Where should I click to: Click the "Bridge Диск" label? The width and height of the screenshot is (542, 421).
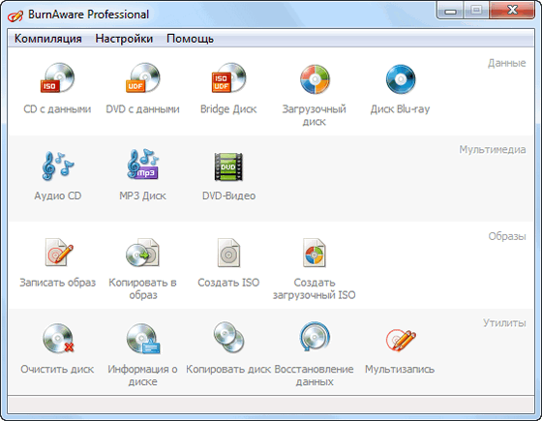(x=228, y=109)
